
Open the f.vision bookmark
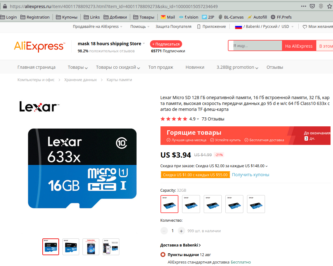point(188,17)
